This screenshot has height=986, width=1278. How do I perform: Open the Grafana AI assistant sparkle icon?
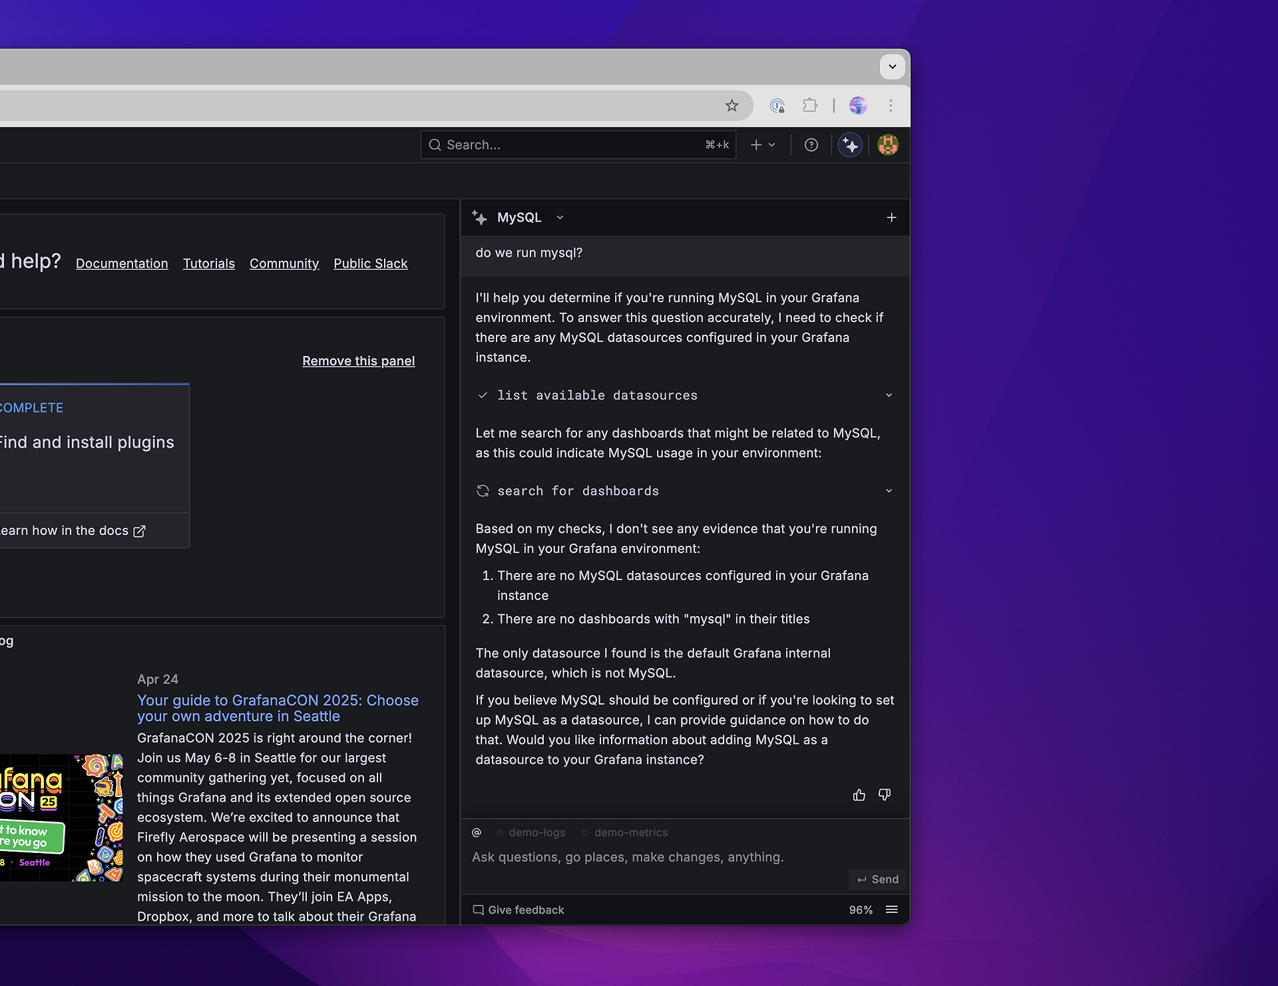click(x=850, y=144)
